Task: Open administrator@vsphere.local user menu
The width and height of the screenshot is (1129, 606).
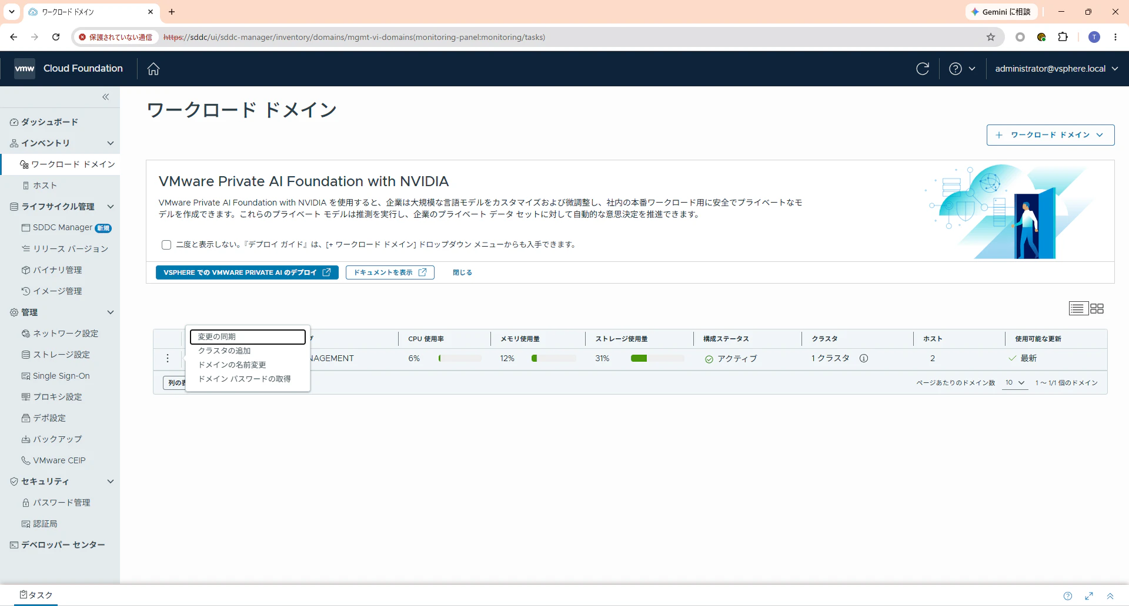Action: coord(1057,69)
